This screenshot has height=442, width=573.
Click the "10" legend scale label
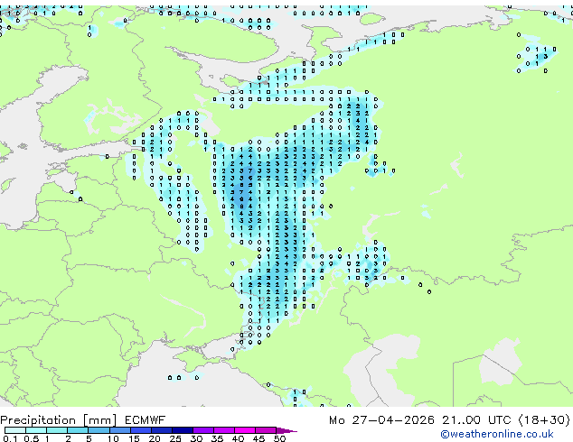(x=113, y=438)
